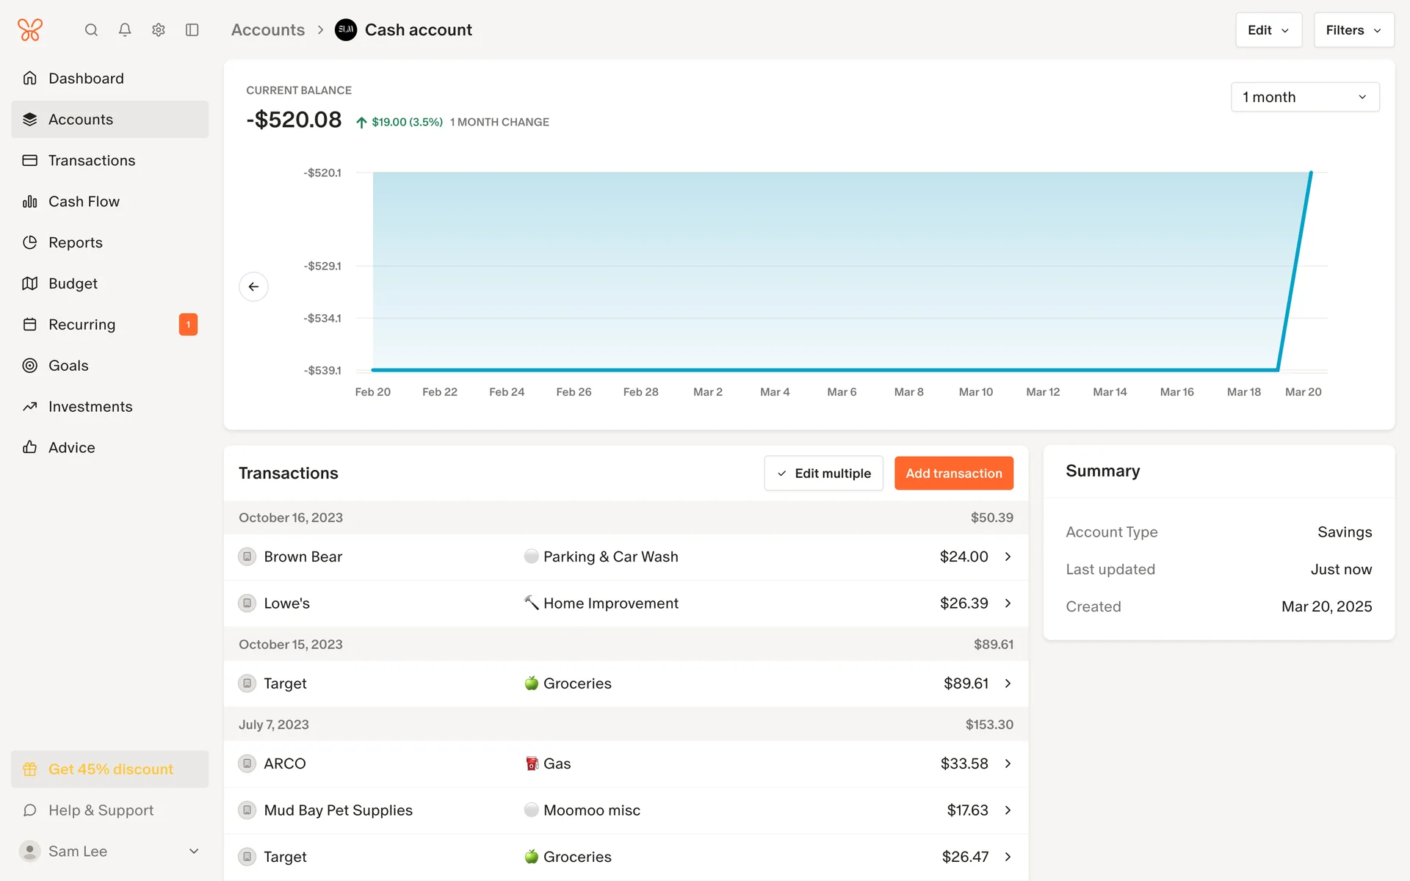Navigate to Accounts breadcrumb

click(268, 30)
